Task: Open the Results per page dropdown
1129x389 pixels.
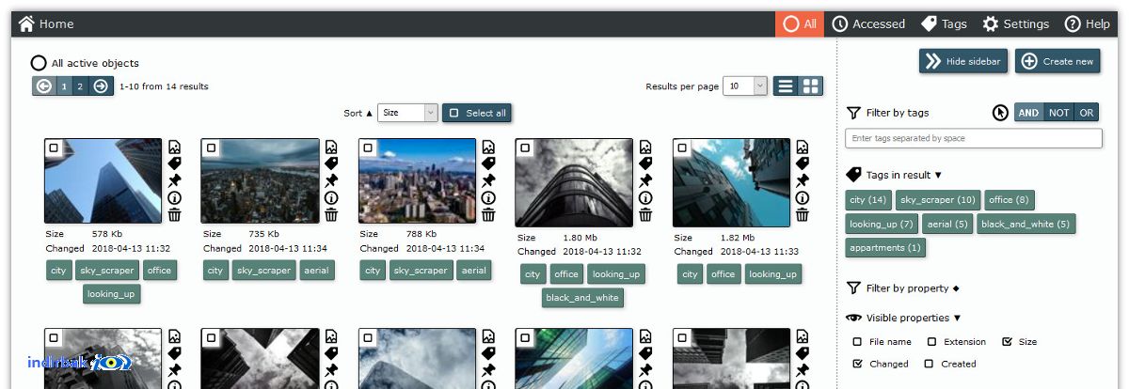Action: pos(746,86)
